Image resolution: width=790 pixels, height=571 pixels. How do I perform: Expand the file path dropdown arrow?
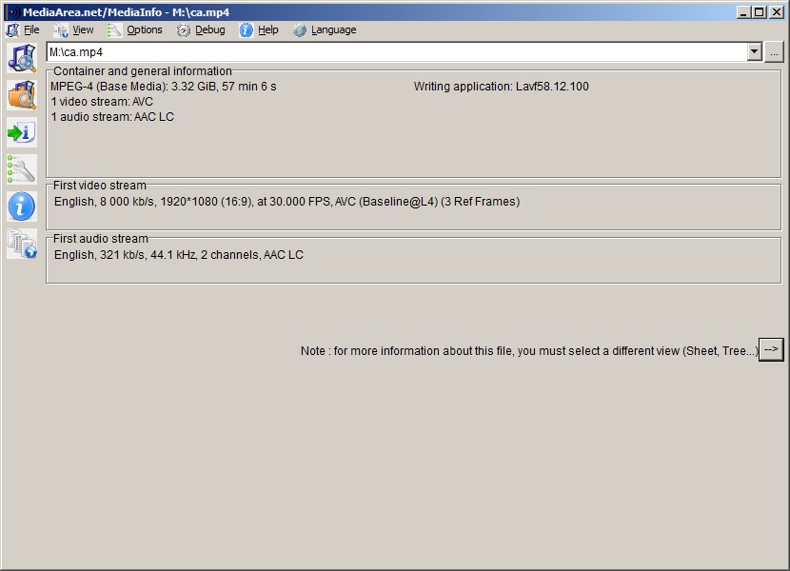tap(755, 52)
